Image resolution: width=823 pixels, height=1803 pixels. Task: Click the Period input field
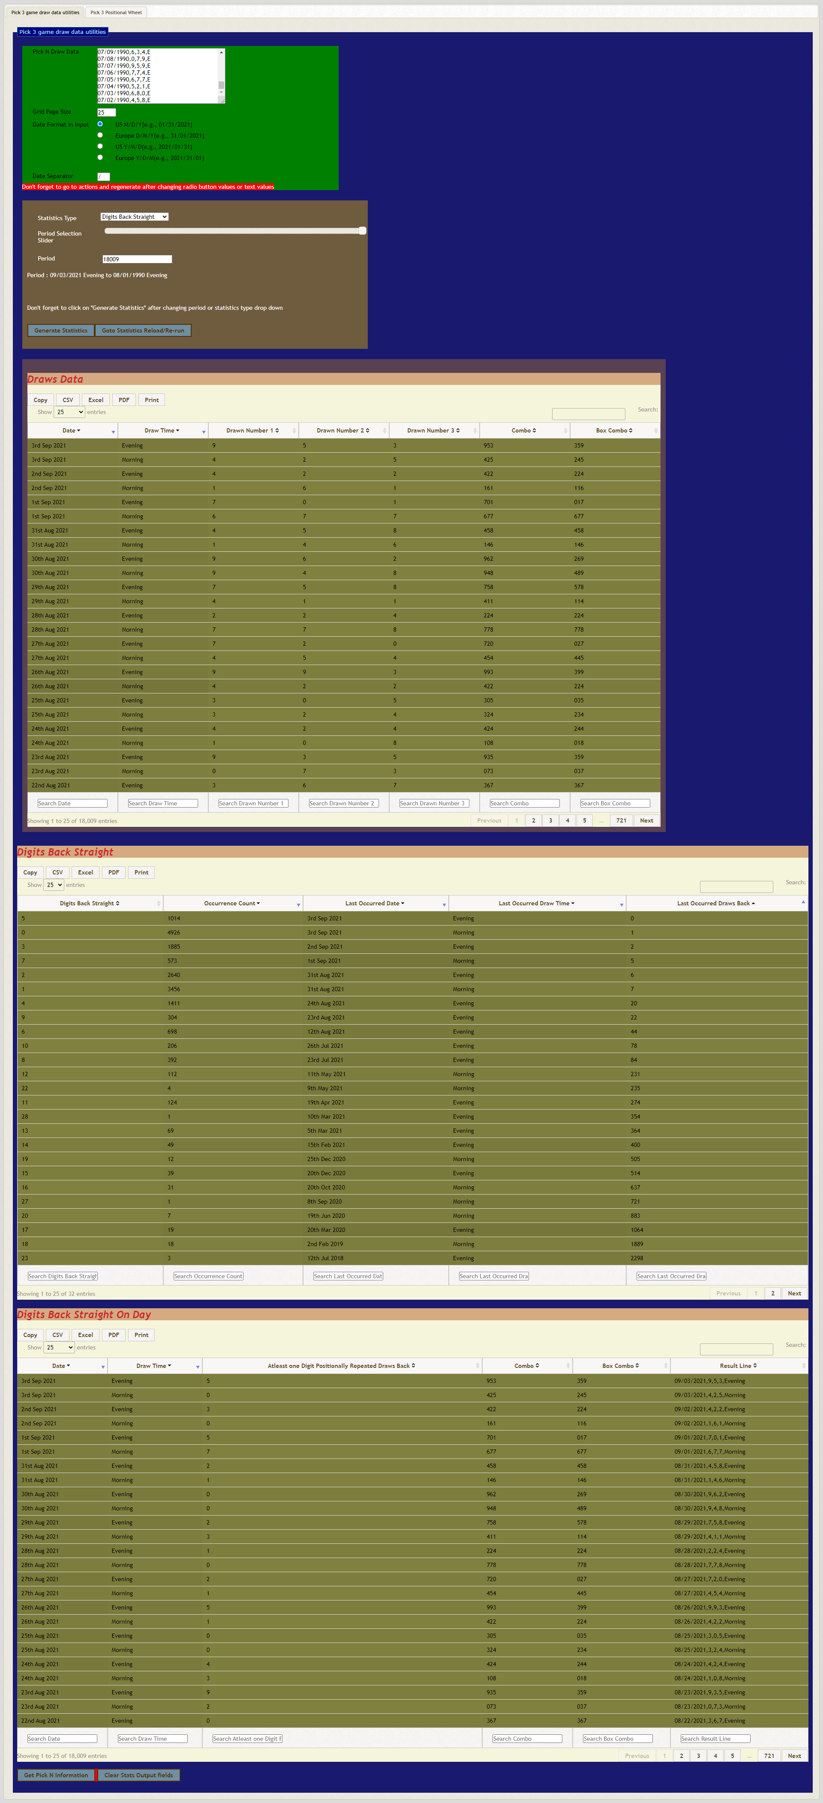point(137,259)
